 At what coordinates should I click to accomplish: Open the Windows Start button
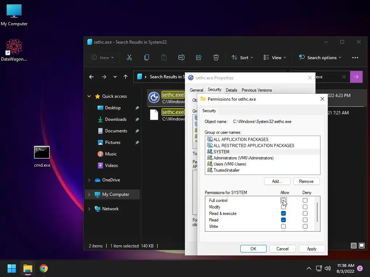pos(12,268)
